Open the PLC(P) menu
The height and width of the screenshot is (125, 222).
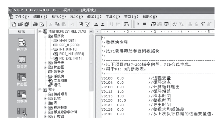[x=76, y=17]
